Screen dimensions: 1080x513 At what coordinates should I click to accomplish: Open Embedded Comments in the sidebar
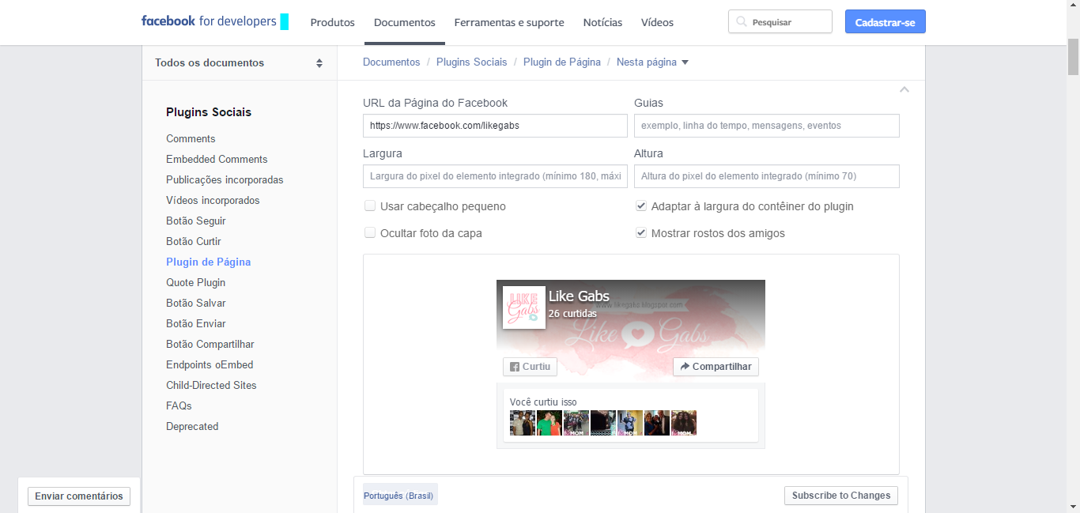pyautogui.click(x=217, y=159)
